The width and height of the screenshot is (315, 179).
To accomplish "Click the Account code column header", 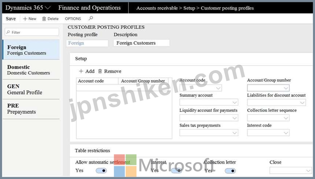I will point(97,81).
